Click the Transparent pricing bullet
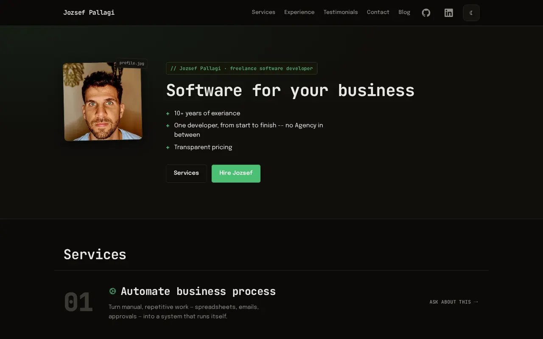The width and height of the screenshot is (543, 339). [203, 147]
